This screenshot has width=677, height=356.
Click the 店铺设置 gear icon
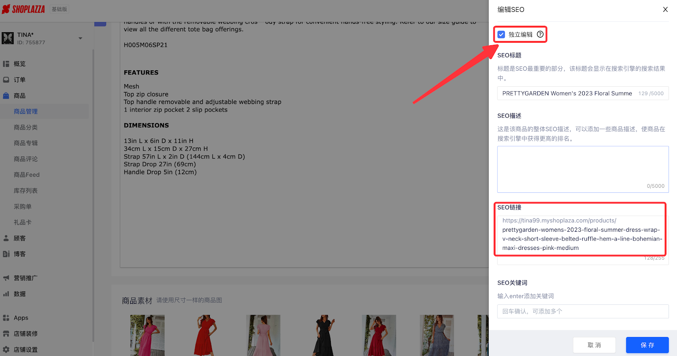(x=6, y=350)
